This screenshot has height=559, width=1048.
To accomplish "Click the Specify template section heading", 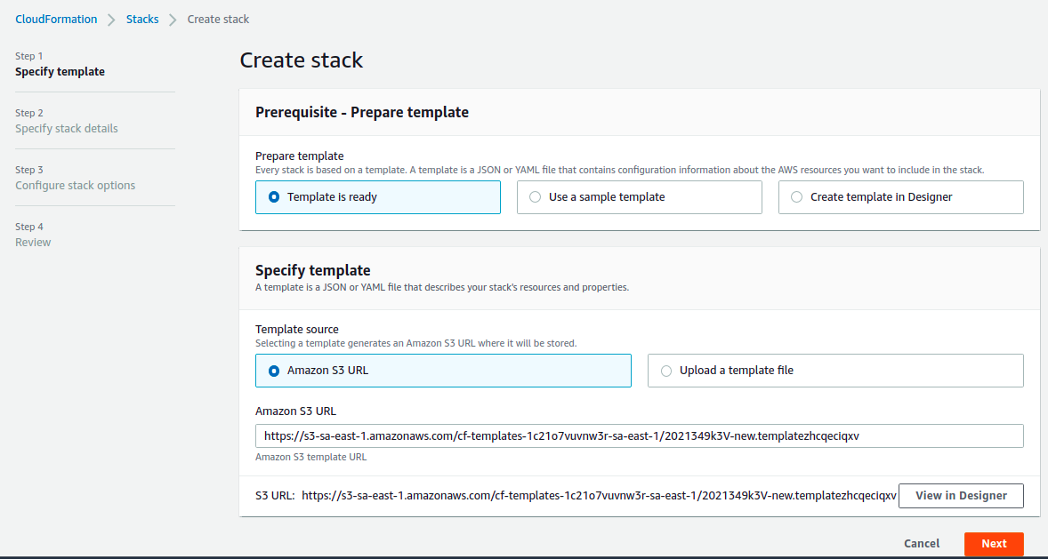I will 313,270.
